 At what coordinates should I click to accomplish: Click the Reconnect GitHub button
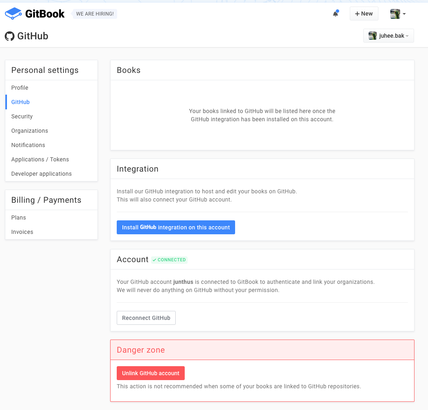pyautogui.click(x=146, y=318)
